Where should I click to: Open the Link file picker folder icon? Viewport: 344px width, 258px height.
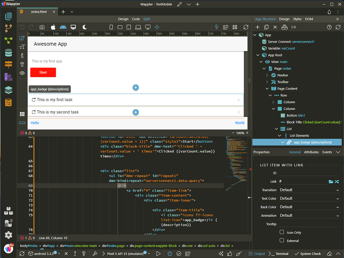coord(331,181)
